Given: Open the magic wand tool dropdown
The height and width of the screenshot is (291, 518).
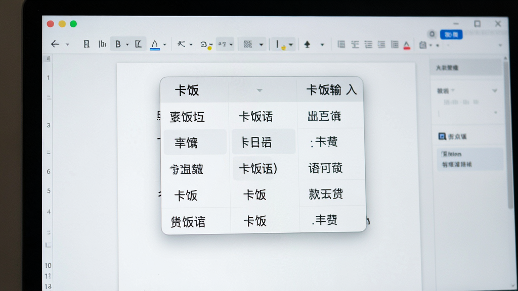Looking at the screenshot, I should click(191, 44).
